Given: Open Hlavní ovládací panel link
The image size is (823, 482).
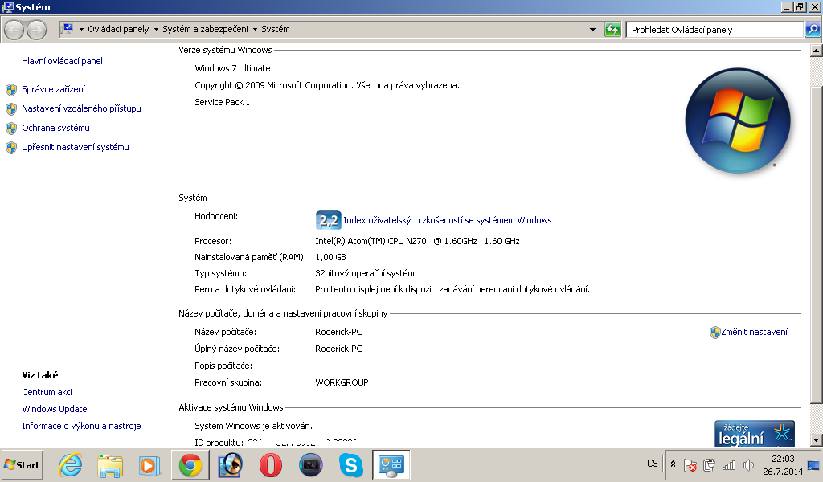Looking at the screenshot, I should coord(62,61).
